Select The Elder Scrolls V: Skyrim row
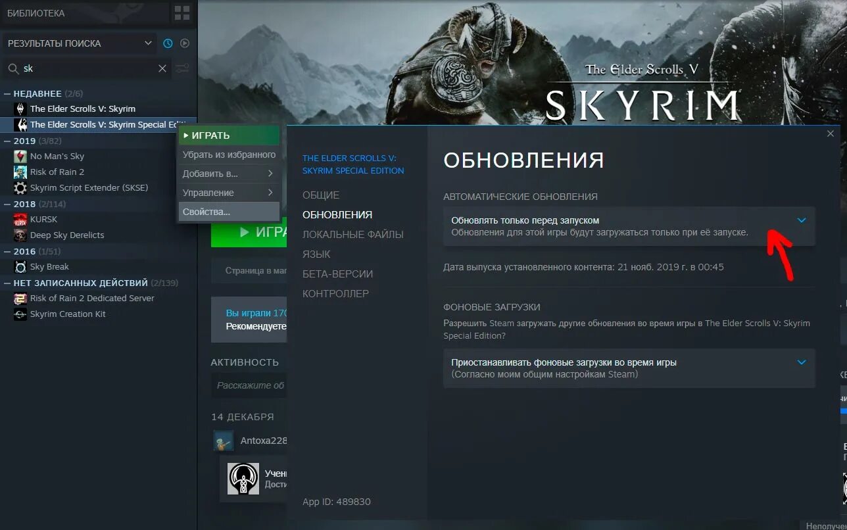The width and height of the screenshot is (847, 530). pyautogui.click(x=99, y=108)
